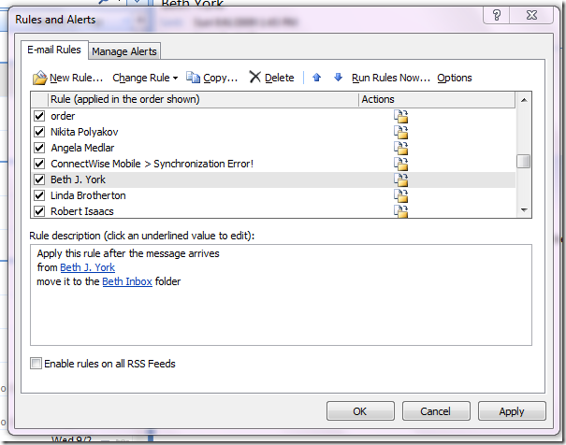The width and height of the screenshot is (566, 445).
Task: Click Copy... in the rules toolbar
Action: tap(211, 78)
